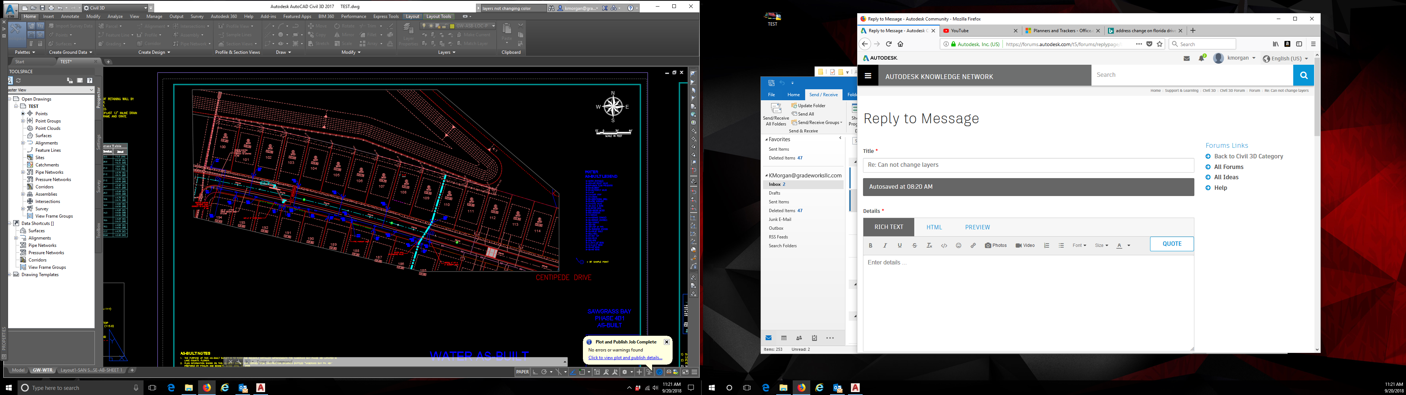Viewport: 1406px width, 395px height.
Task: Click inside the reply Title field
Action: click(x=1026, y=165)
